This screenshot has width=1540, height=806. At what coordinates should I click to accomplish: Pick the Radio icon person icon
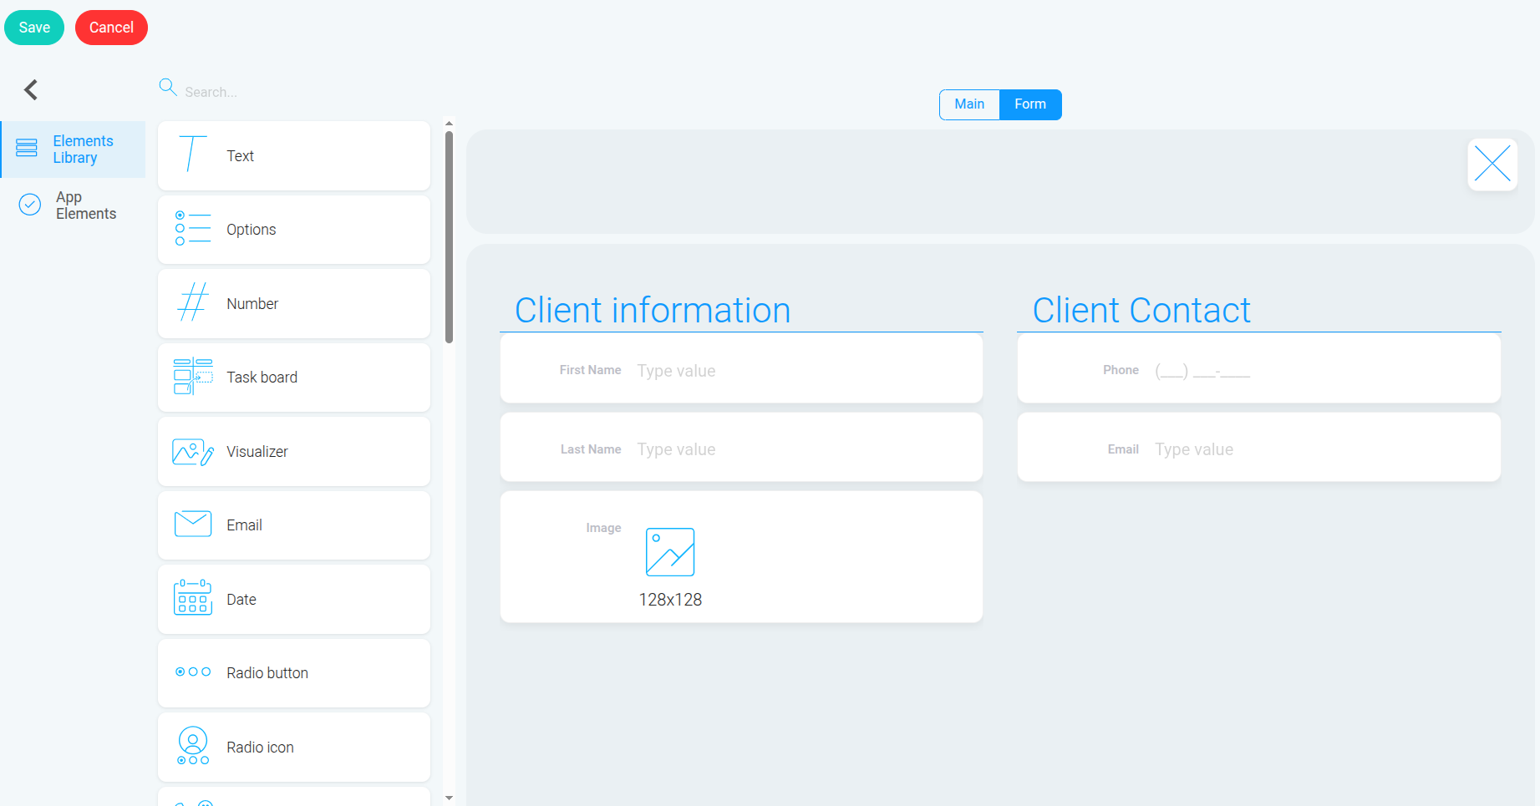tap(193, 745)
